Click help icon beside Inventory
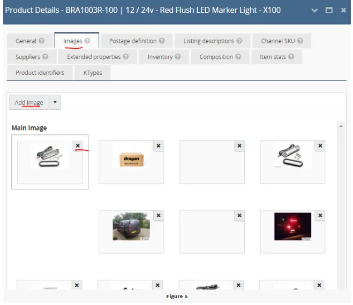The image size is (353, 305). (178, 57)
